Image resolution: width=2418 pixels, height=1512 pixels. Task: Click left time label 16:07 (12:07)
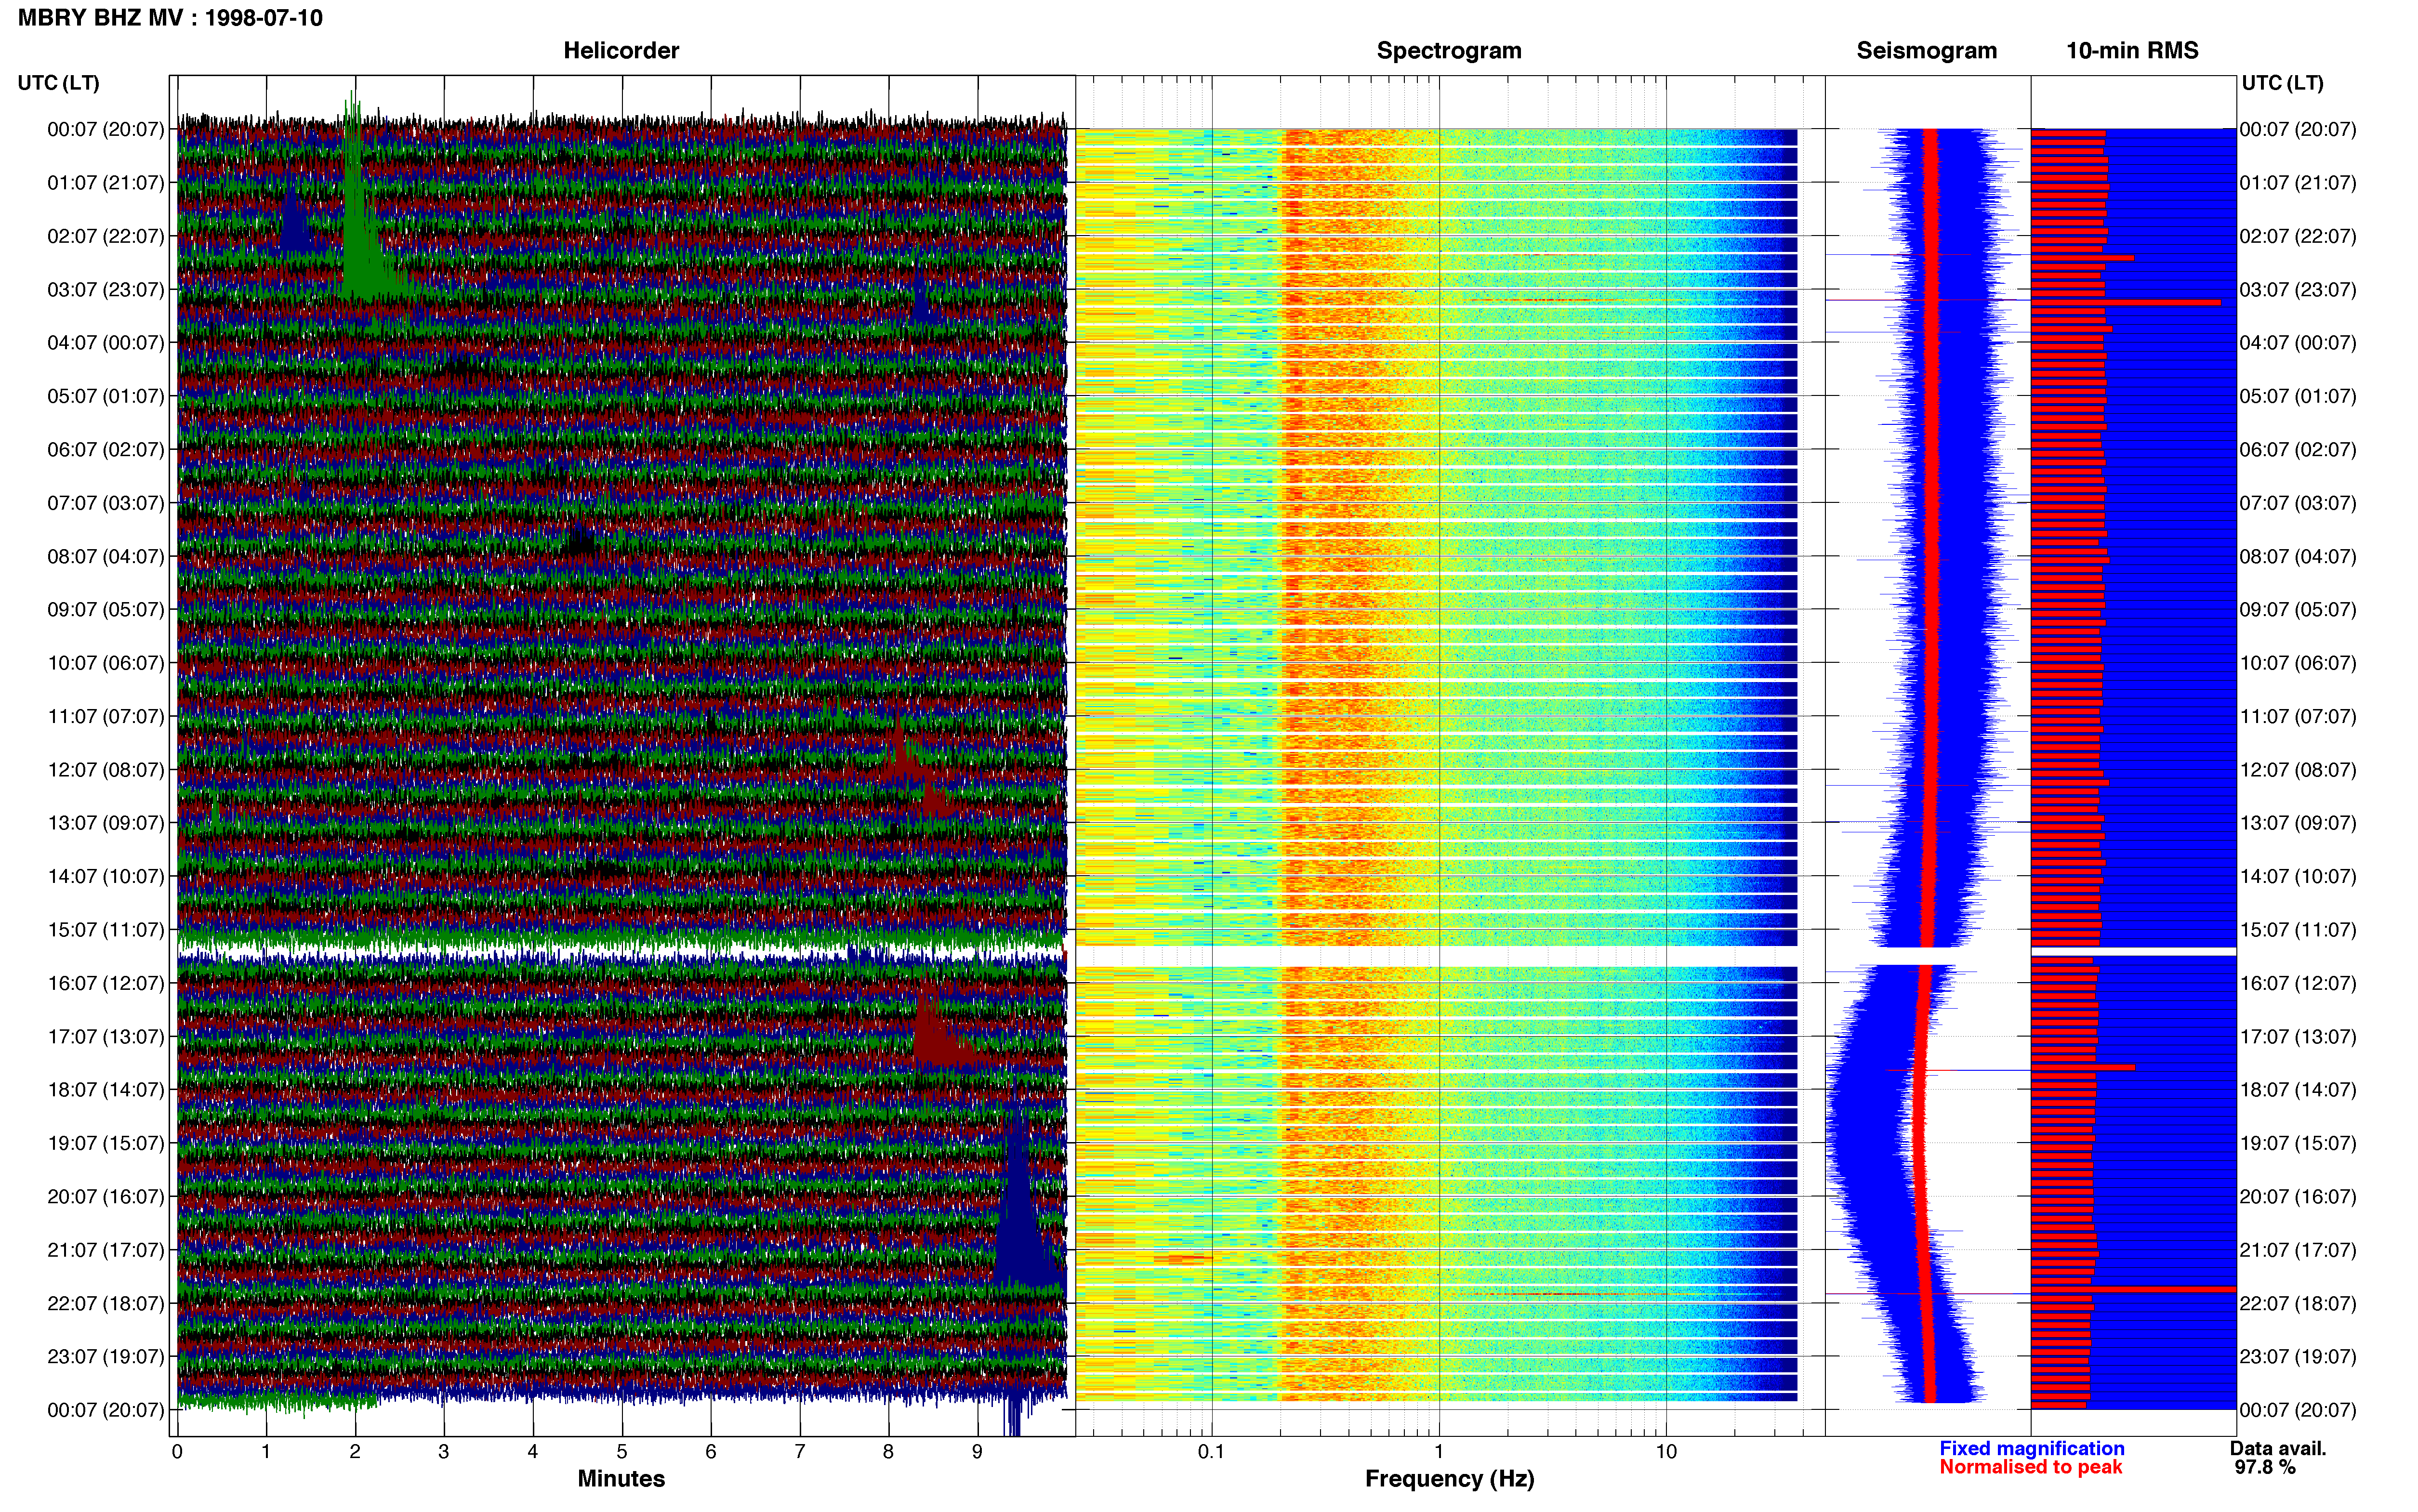pos(106,983)
